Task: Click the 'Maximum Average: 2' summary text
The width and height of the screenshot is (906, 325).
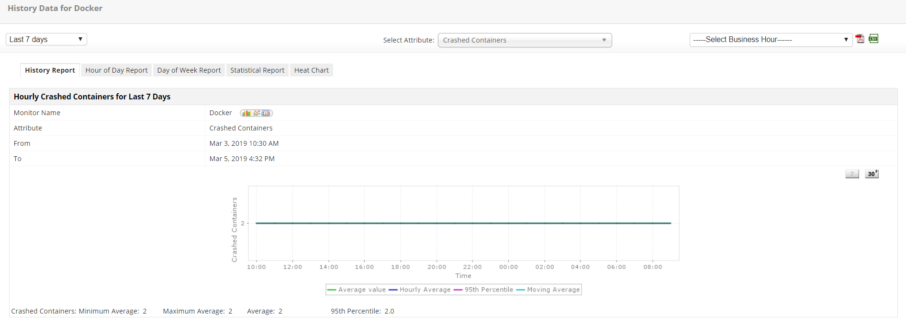Action: pyautogui.click(x=198, y=311)
